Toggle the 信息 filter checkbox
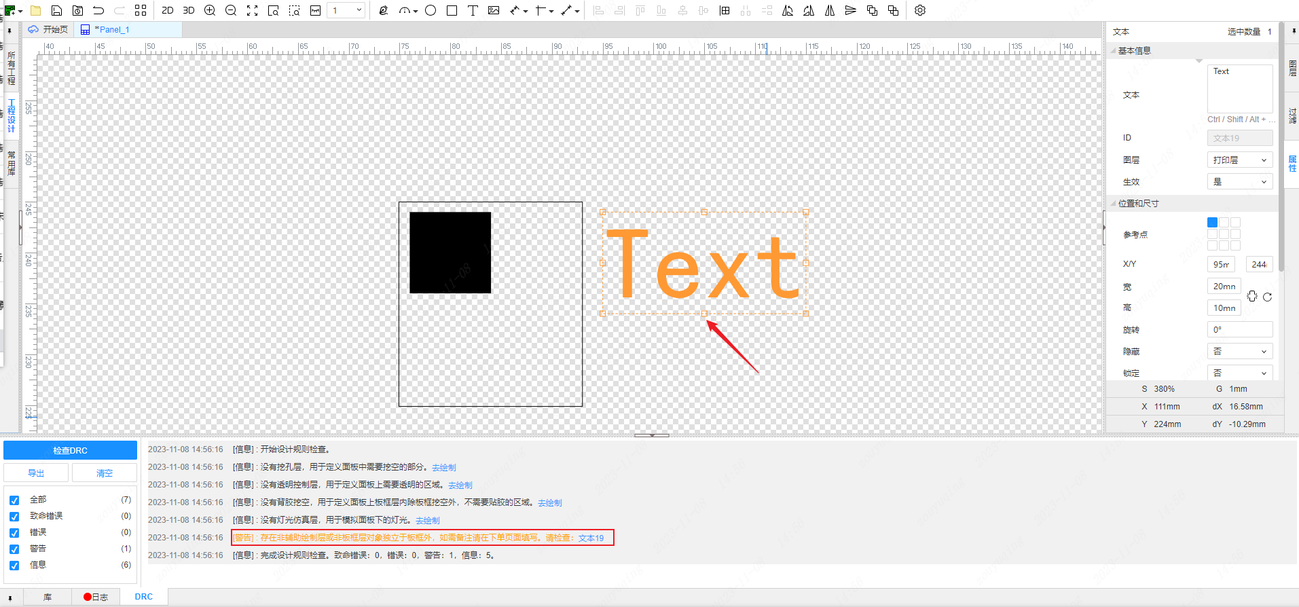Image resolution: width=1299 pixels, height=607 pixels. coord(14,566)
